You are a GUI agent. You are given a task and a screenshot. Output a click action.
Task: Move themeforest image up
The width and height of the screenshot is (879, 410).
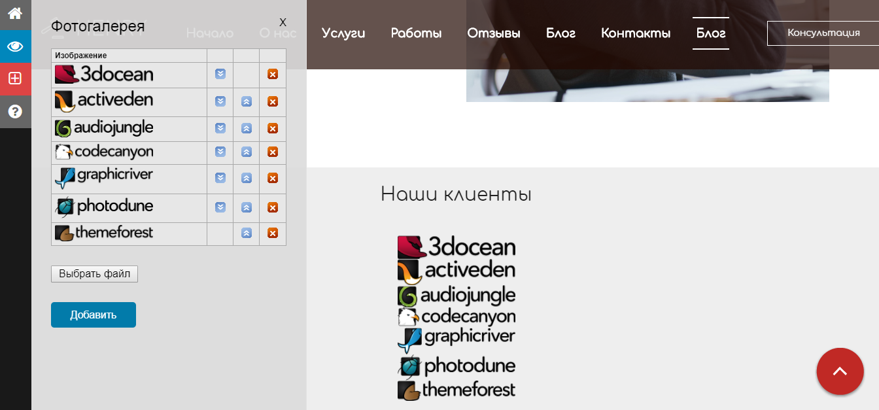click(247, 233)
